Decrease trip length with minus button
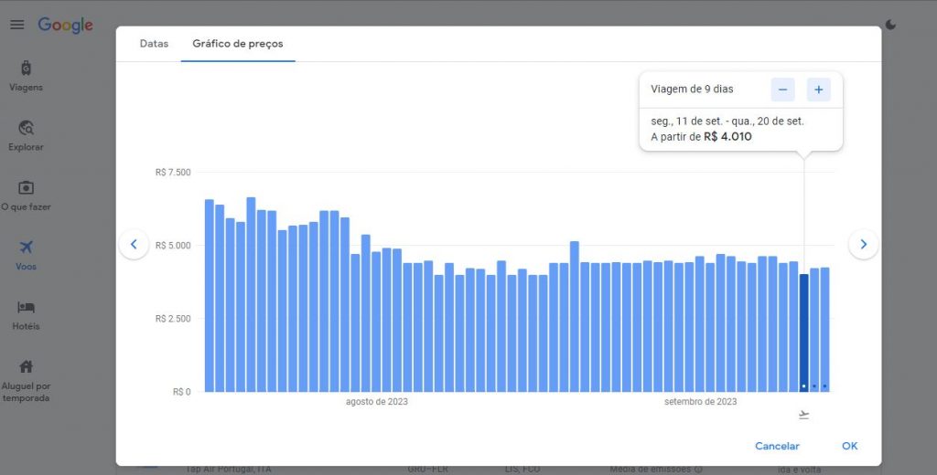937x475 pixels. coord(782,90)
